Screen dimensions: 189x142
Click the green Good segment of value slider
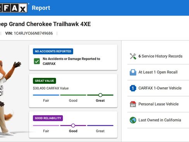pos(73,95)
